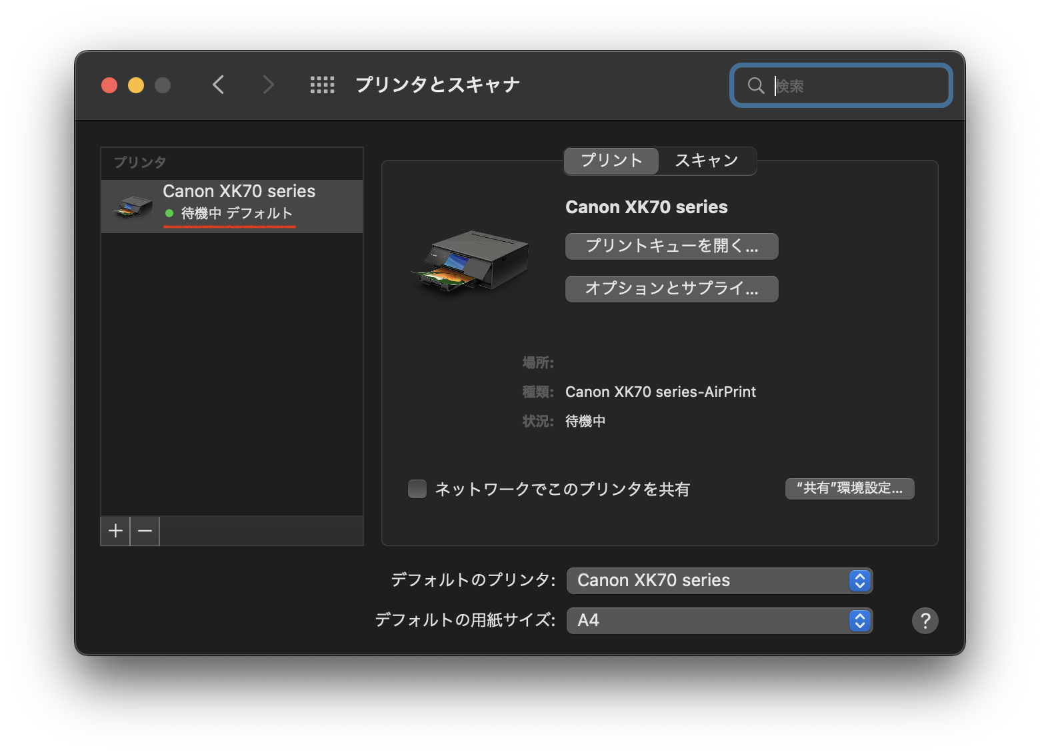This screenshot has width=1040, height=754.
Task: Close the window with the red button
Action: pyautogui.click(x=109, y=85)
